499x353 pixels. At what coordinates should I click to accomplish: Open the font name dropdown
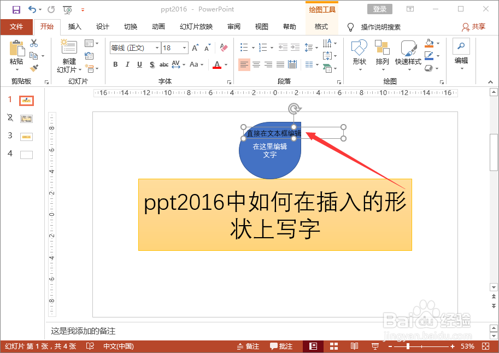pyautogui.click(x=157, y=48)
